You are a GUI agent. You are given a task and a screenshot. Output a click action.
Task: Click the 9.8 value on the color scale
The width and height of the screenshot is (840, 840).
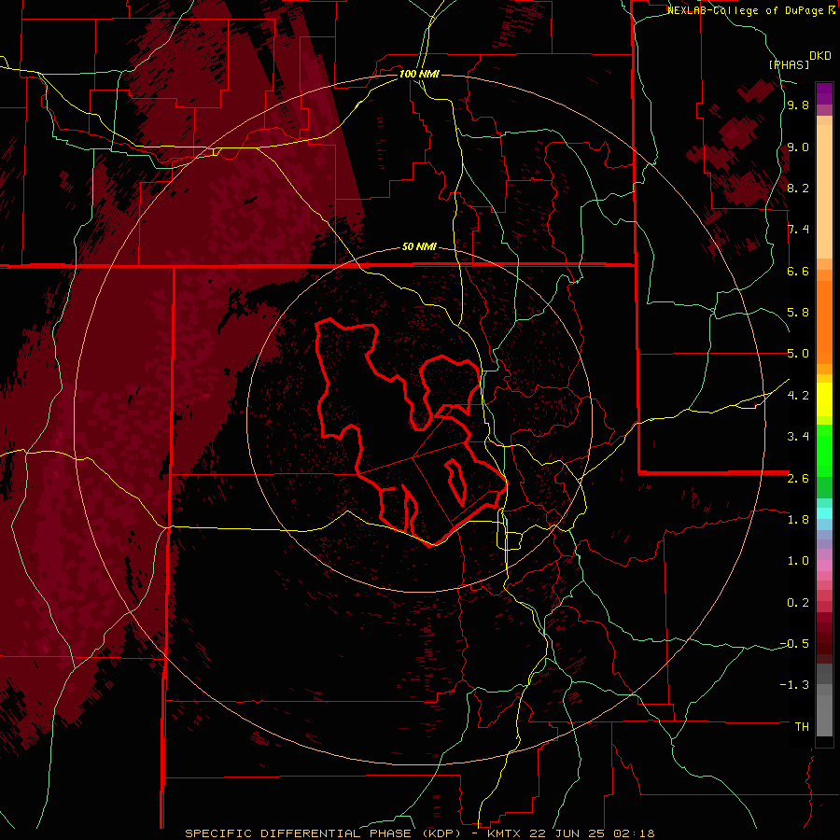click(798, 105)
